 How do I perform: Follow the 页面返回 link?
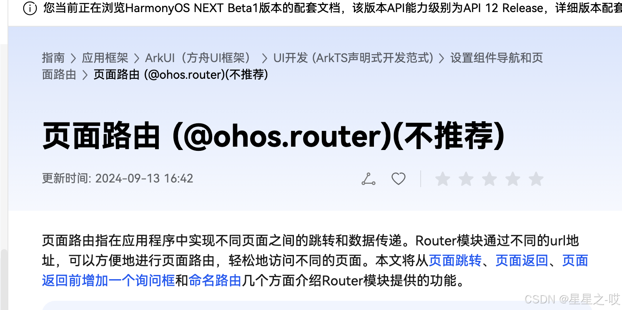tap(522, 261)
